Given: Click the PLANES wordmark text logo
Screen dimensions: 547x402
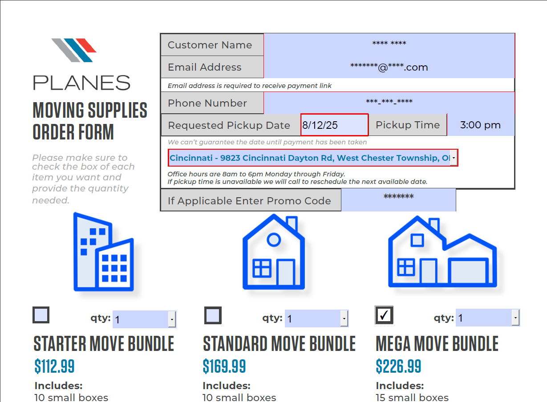Looking at the screenshot, I should pyautogui.click(x=81, y=83).
